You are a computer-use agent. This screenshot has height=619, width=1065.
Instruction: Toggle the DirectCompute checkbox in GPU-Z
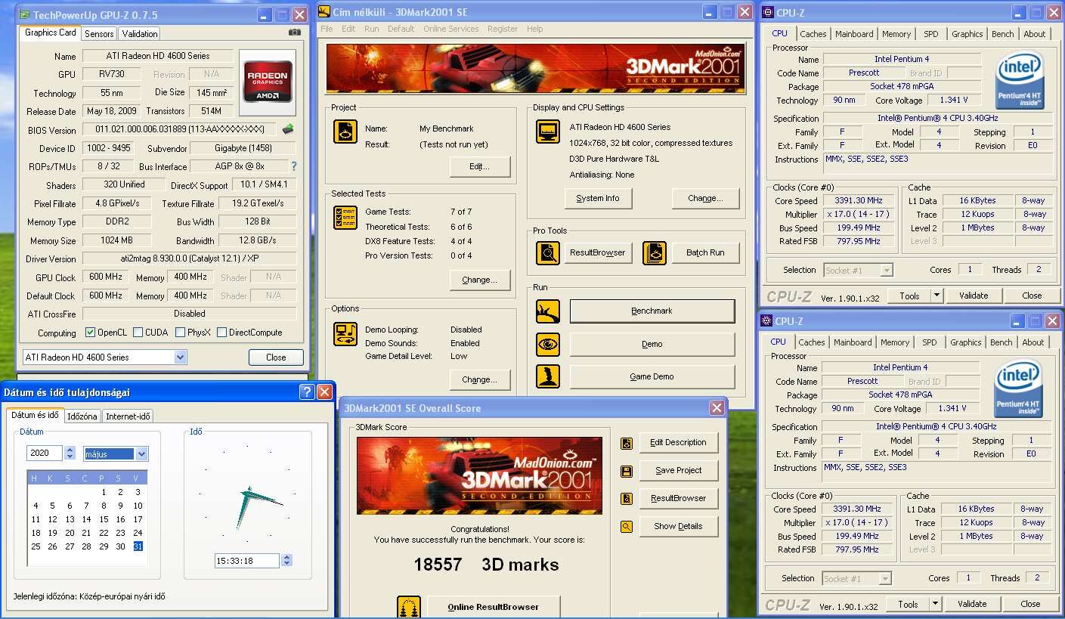point(221,332)
